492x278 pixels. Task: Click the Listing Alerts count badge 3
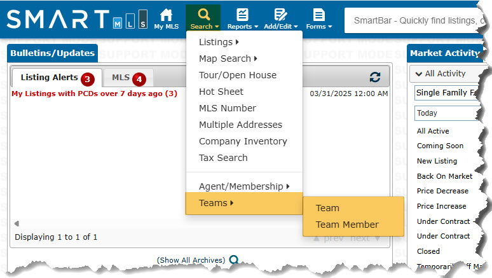click(88, 79)
